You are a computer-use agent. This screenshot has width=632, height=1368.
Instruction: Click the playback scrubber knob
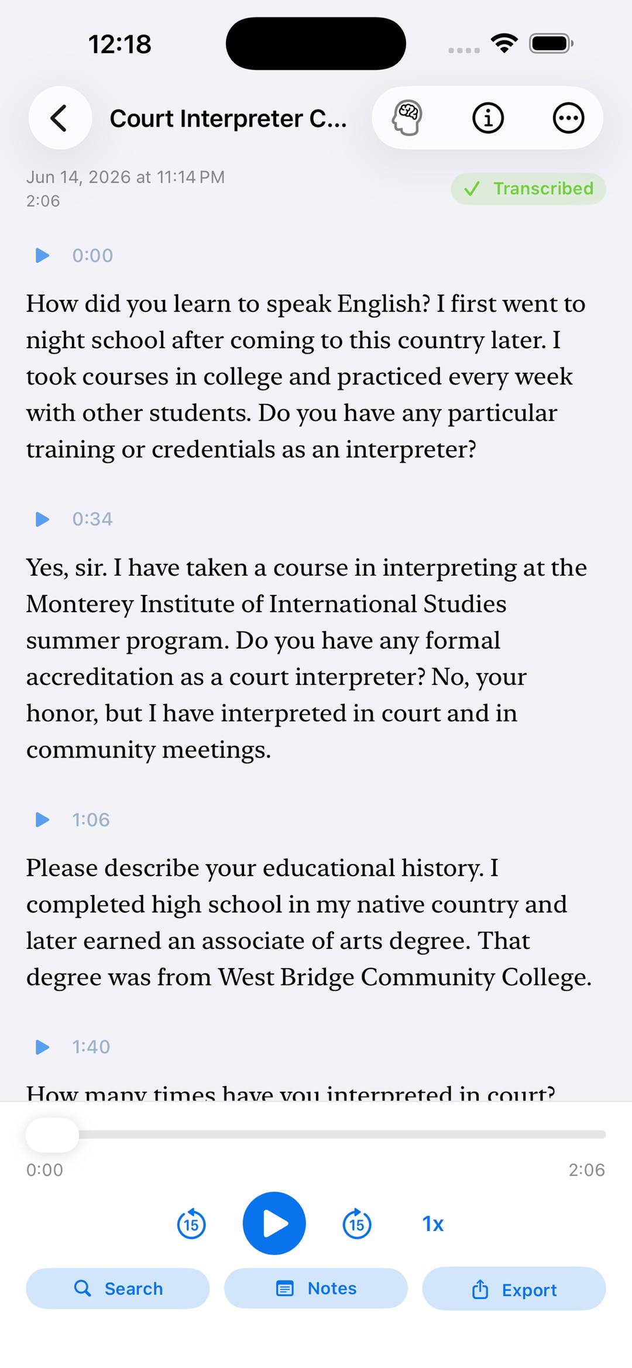pyautogui.click(x=53, y=1135)
